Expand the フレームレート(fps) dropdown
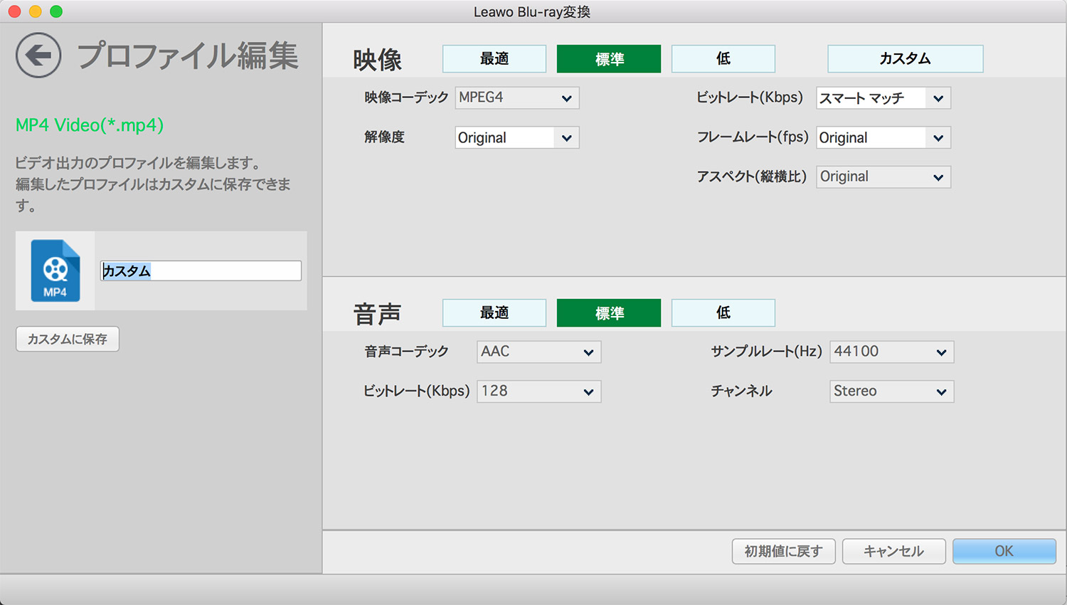The width and height of the screenshot is (1067, 605). coord(883,138)
